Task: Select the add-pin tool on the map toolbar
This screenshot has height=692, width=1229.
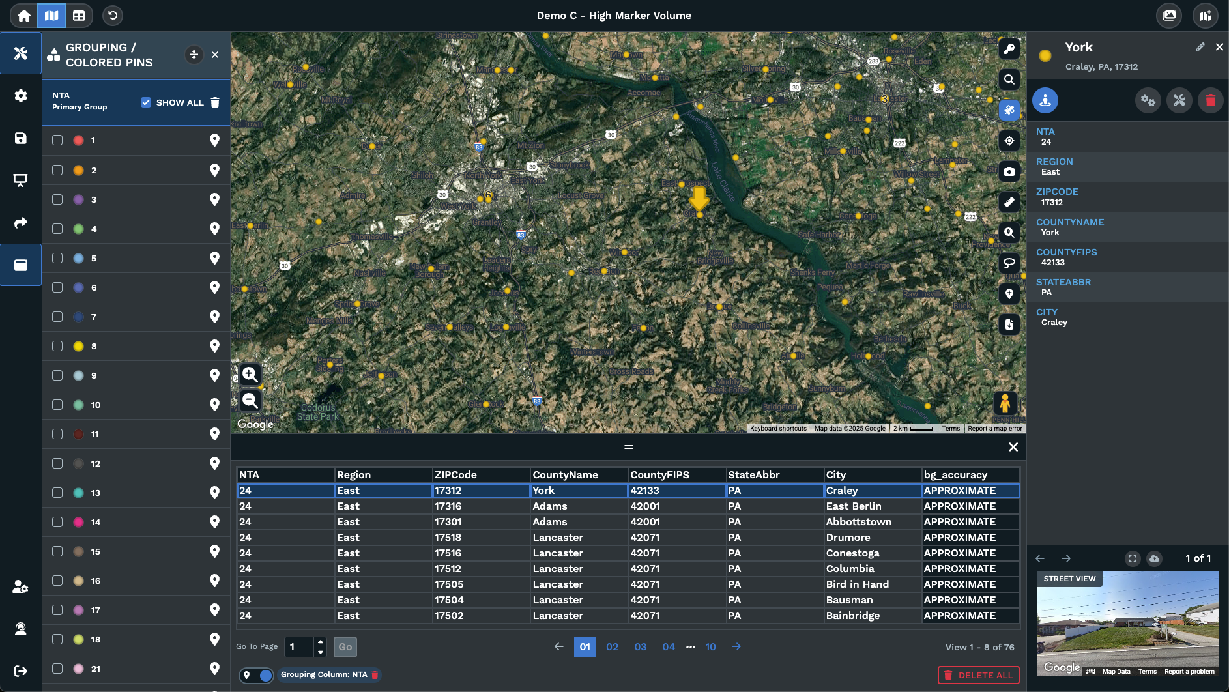Action: pyautogui.click(x=1009, y=294)
